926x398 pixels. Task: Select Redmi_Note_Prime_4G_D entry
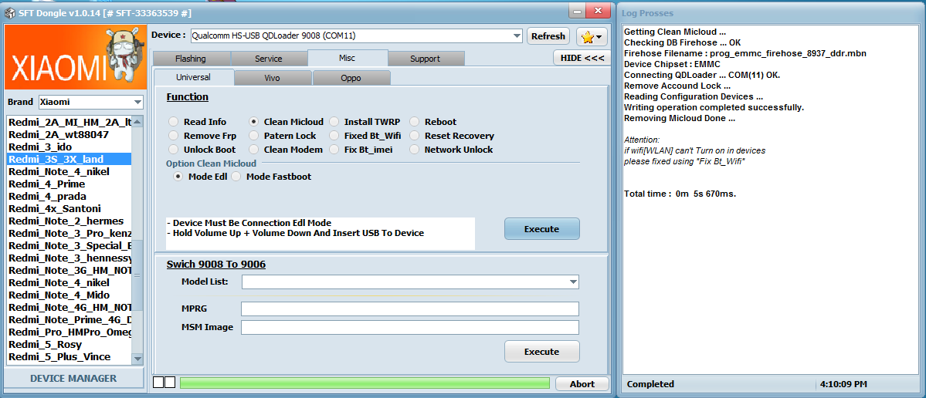click(x=69, y=319)
